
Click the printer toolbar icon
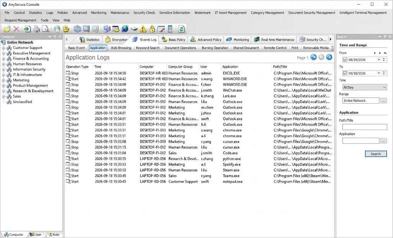pos(37,29)
